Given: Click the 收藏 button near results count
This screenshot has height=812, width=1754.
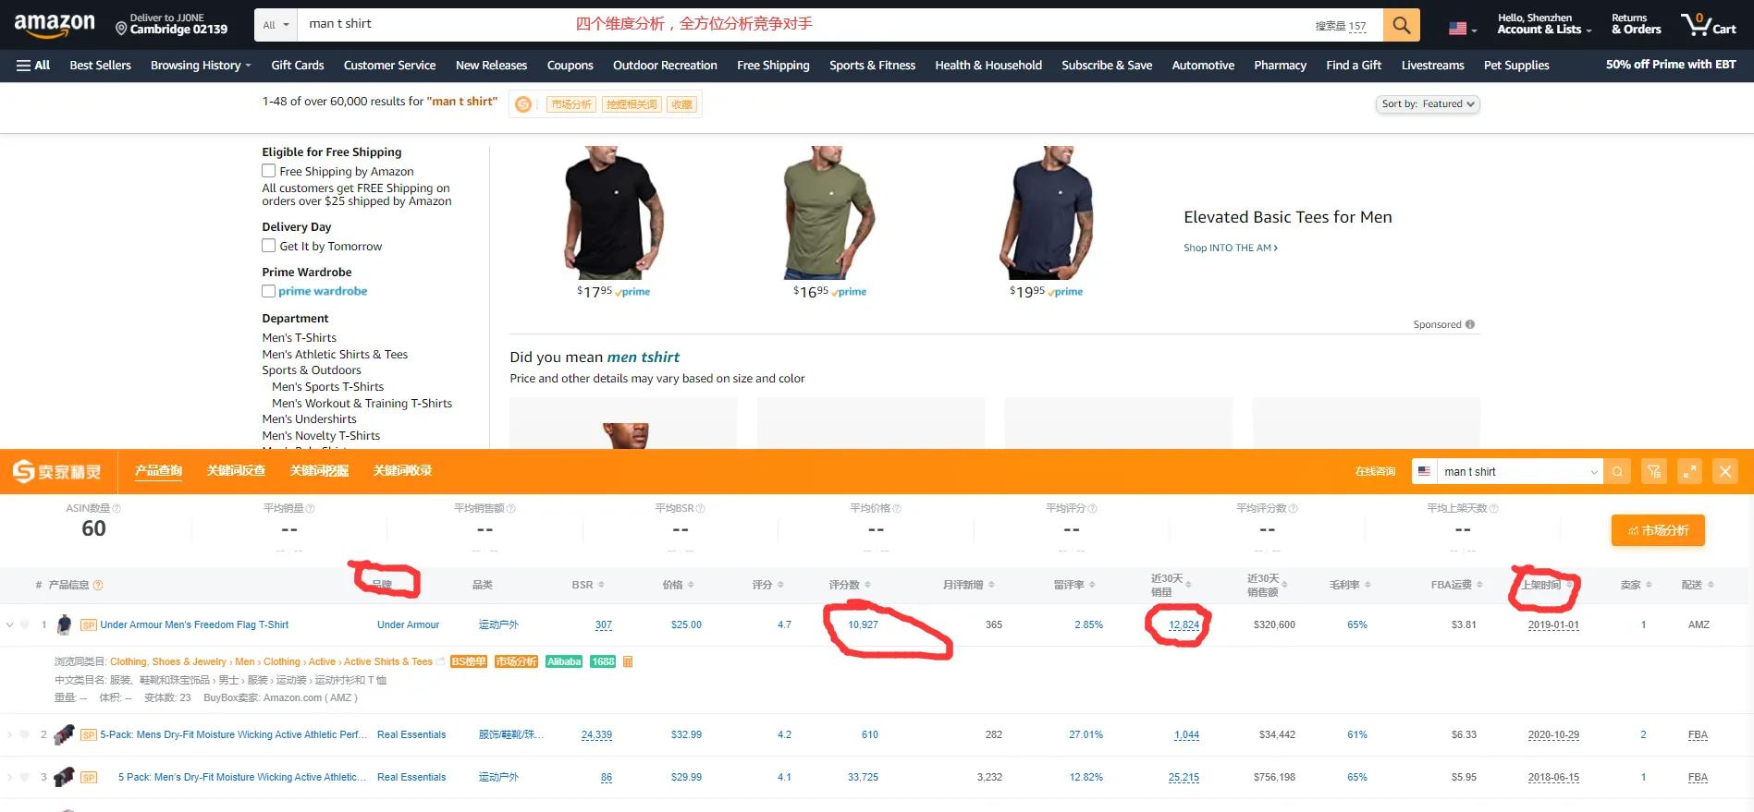Looking at the screenshot, I should pyautogui.click(x=682, y=104).
